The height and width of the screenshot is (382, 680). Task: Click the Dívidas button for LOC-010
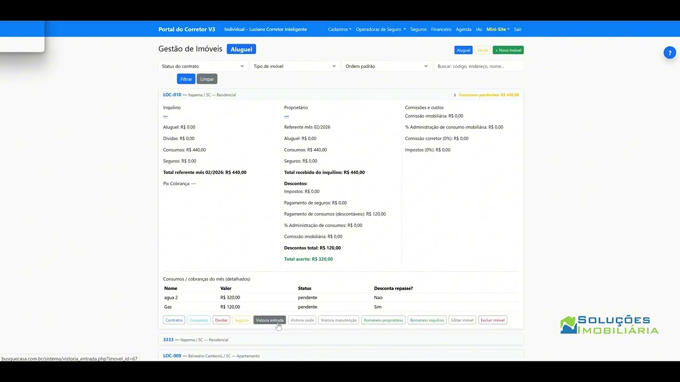tap(222, 320)
